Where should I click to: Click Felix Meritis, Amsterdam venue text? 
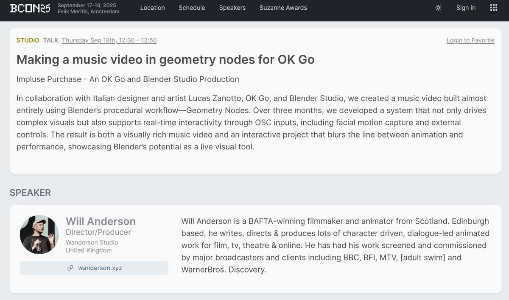click(x=89, y=11)
